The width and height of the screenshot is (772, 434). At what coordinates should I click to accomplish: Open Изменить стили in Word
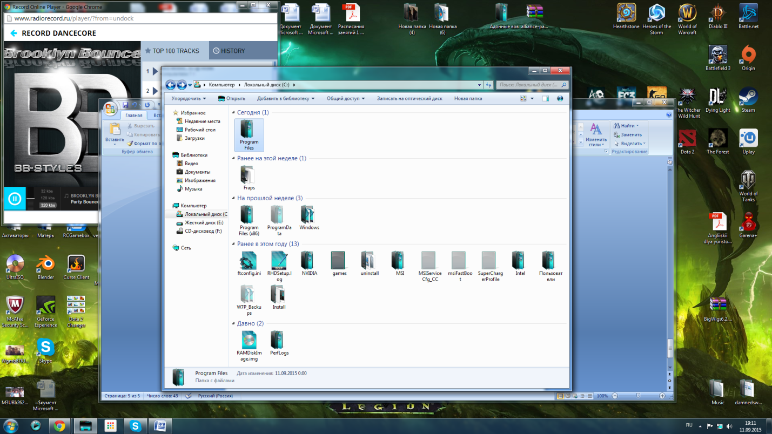pos(596,135)
